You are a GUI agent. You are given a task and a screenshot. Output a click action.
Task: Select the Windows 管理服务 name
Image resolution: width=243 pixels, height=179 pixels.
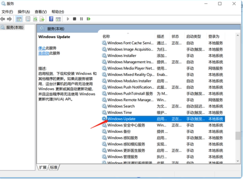[x=122, y=157]
